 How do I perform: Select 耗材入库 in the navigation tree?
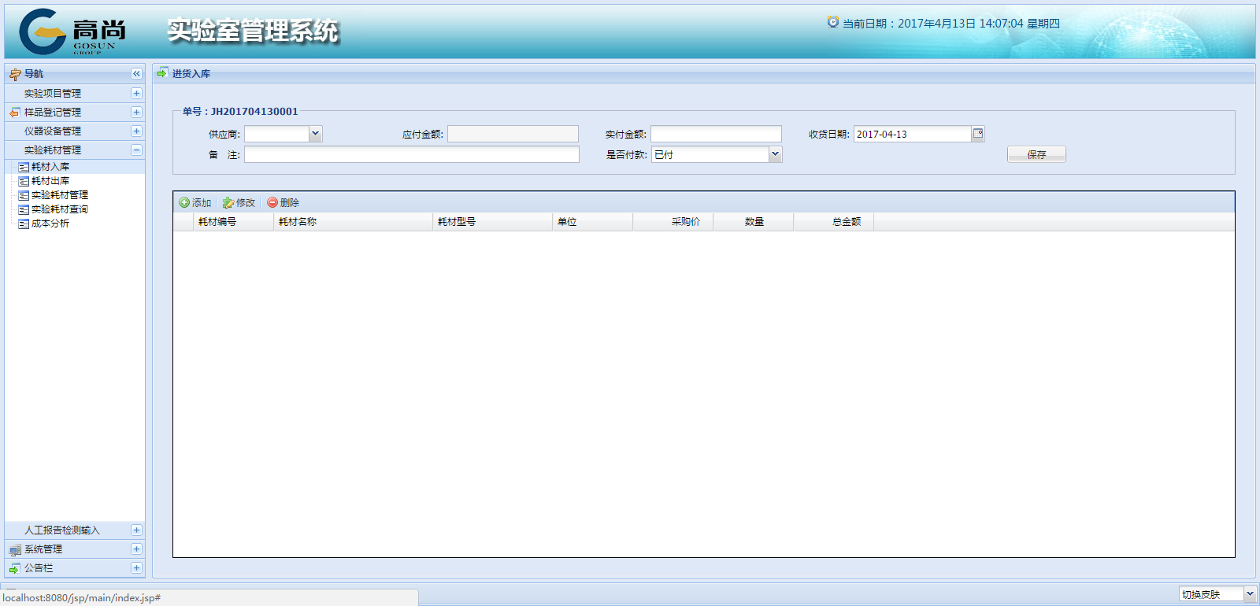[50, 167]
